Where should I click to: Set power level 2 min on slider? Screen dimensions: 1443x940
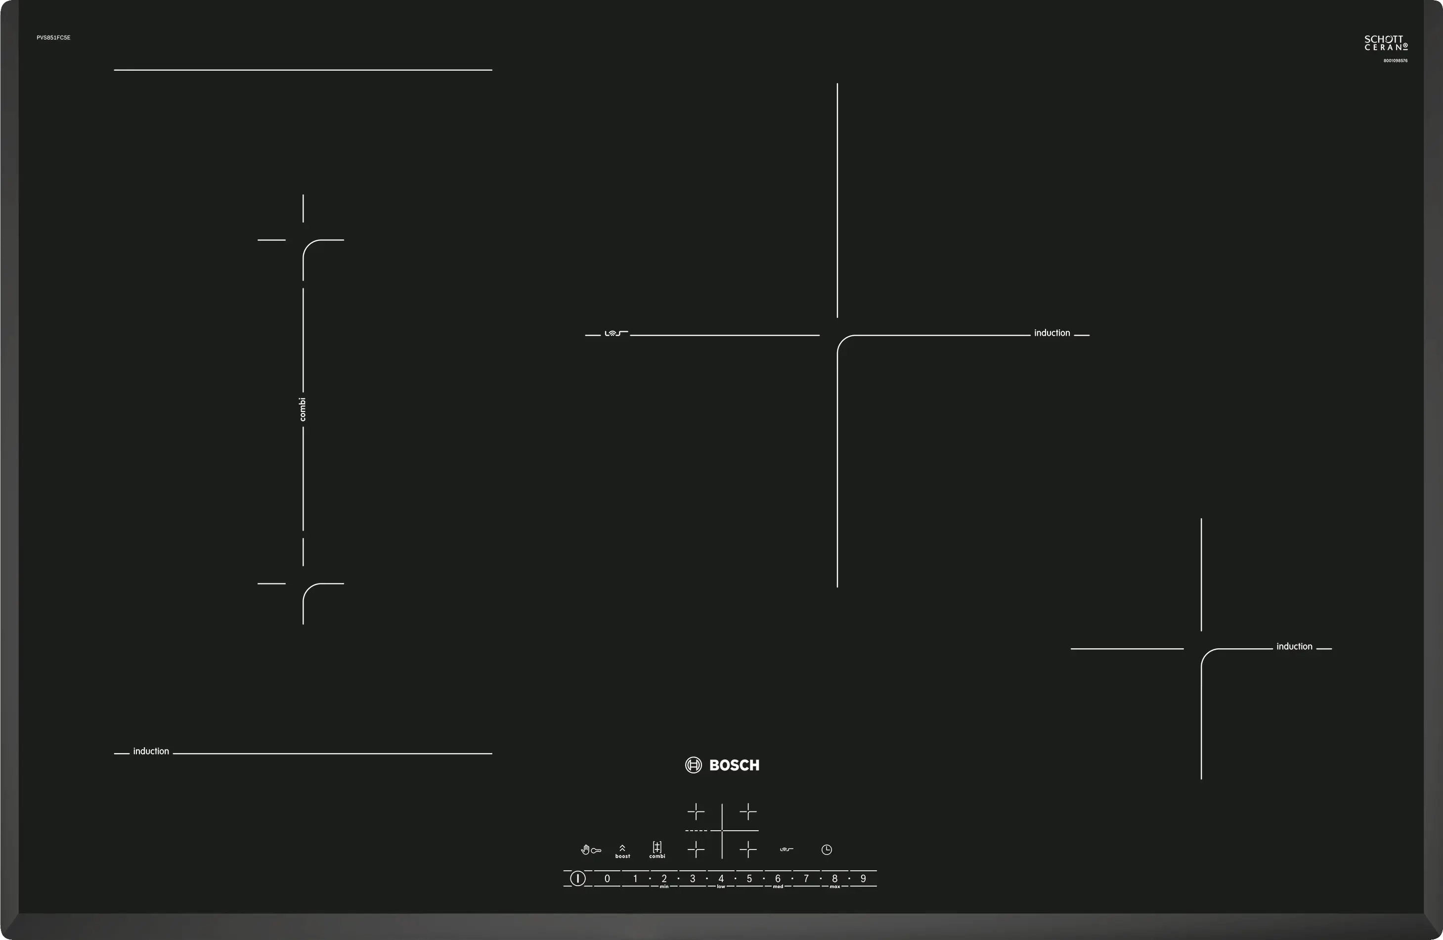click(664, 879)
